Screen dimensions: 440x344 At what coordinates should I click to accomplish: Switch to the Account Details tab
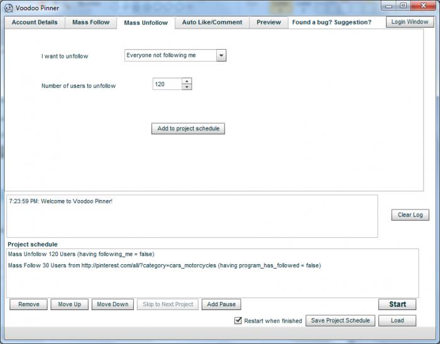tap(35, 23)
